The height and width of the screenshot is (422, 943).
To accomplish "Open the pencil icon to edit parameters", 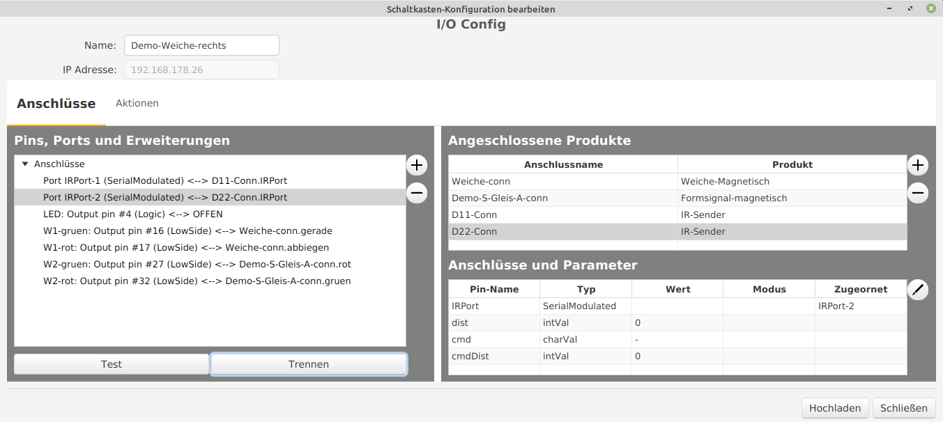I will (x=918, y=290).
